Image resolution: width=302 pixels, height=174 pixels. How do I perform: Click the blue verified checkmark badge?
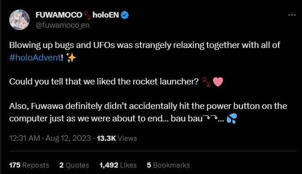pyautogui.click(x=125, y=15)
